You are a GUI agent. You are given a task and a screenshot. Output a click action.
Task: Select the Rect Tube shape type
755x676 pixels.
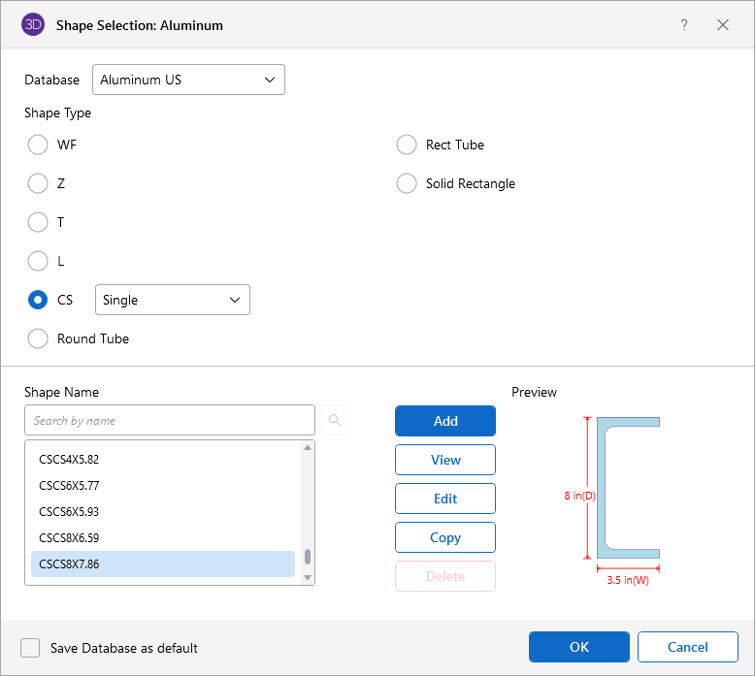click(407, 145)
